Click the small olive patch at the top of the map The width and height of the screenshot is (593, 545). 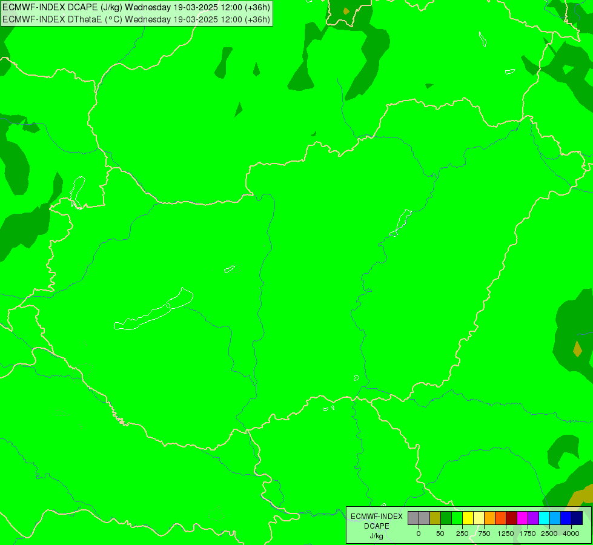point(346,11)
